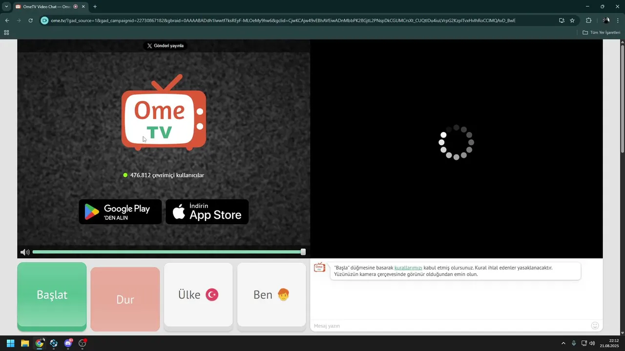Click the Turkey flag on the Ülke button
625x351 pixels.
point(212,294)
